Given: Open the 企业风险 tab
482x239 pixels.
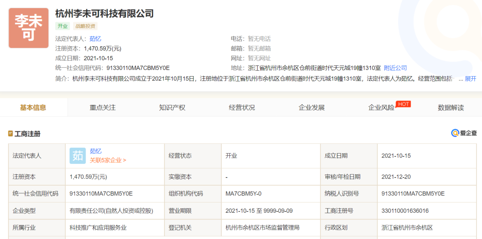Looking at the screenshot, I should coord(381,108).
